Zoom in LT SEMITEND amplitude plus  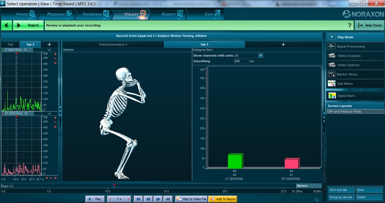click(55, 54)
